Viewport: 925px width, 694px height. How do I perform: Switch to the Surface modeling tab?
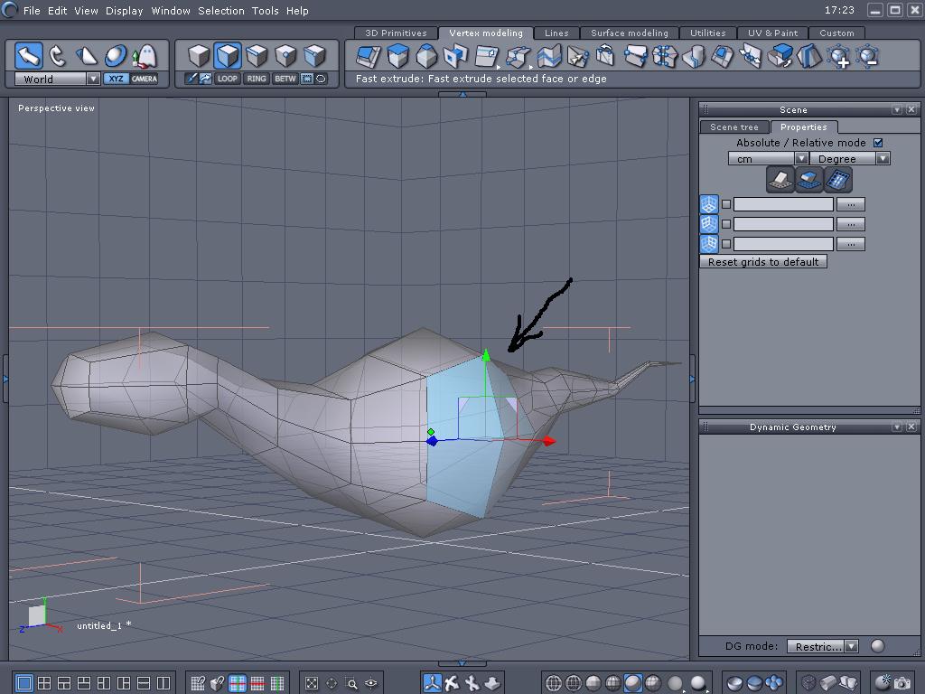[x=629, y=33]
